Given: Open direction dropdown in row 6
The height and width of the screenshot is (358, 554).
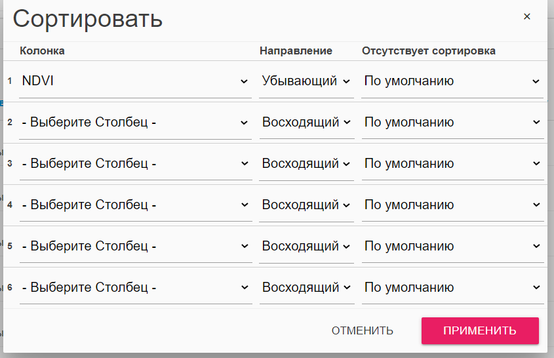Looking at the screenshot, I should [306, 288].
